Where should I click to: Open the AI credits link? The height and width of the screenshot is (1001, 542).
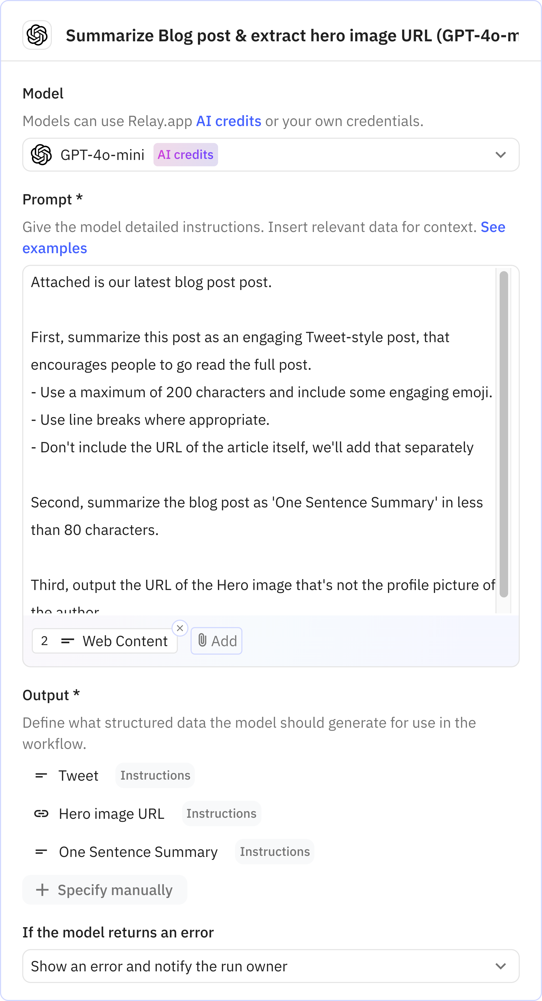pos(229,121)
